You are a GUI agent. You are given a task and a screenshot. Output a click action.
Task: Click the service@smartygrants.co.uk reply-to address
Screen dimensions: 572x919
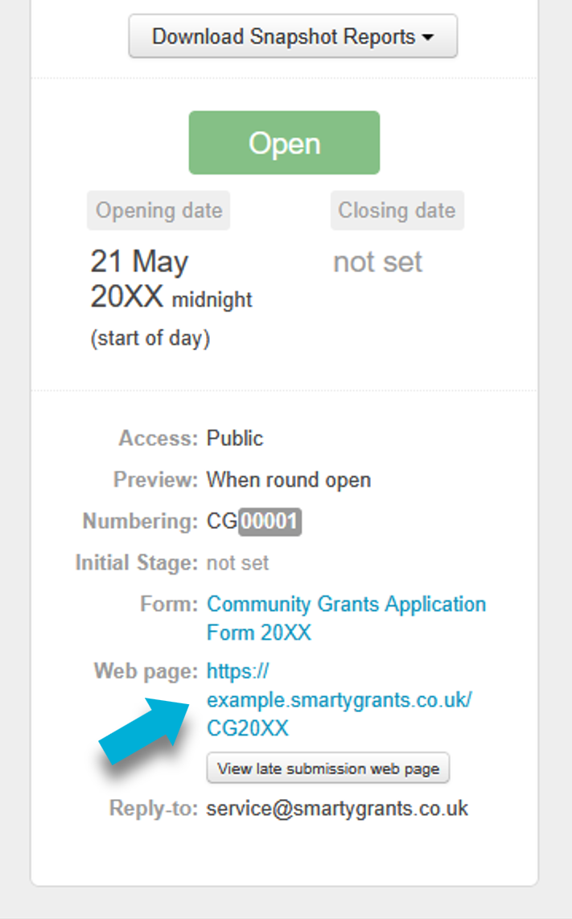pyautogui.click(x=337, y=808)
